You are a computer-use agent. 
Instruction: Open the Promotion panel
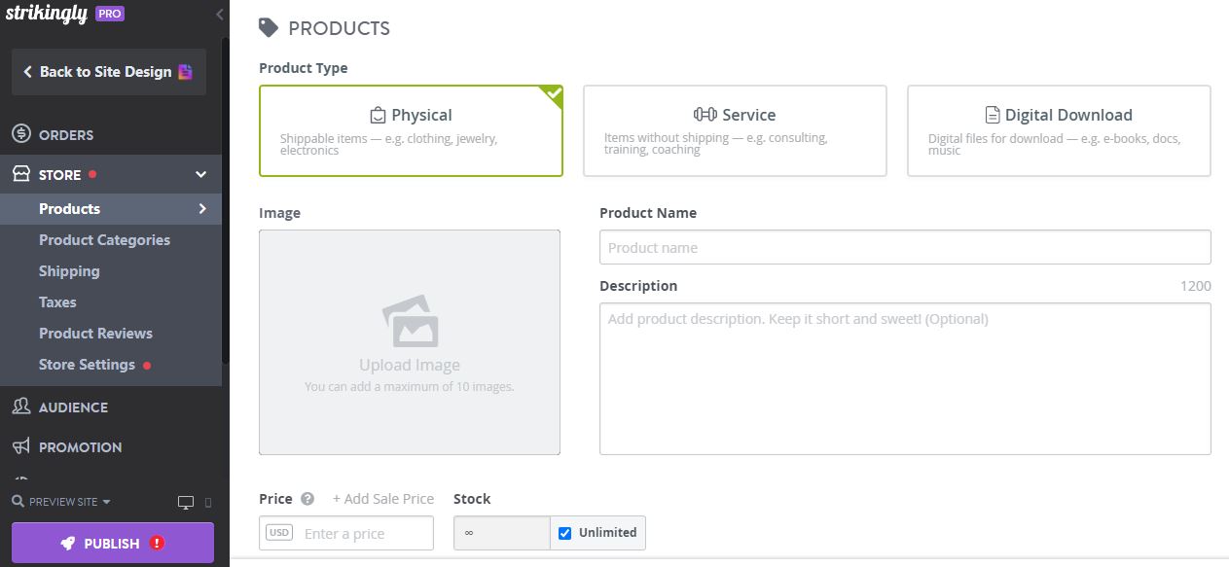coord(78,446)
